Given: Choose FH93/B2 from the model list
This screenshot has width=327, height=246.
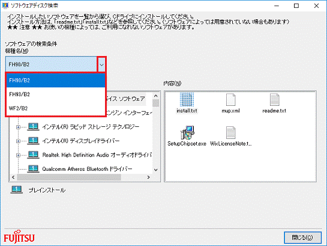Looking at the screenshot, I should coord(56,94).
